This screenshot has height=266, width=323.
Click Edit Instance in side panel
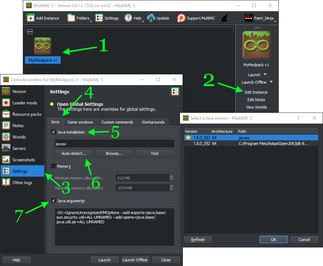[256, 92]
